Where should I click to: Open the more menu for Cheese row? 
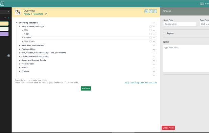coord(154,38)
